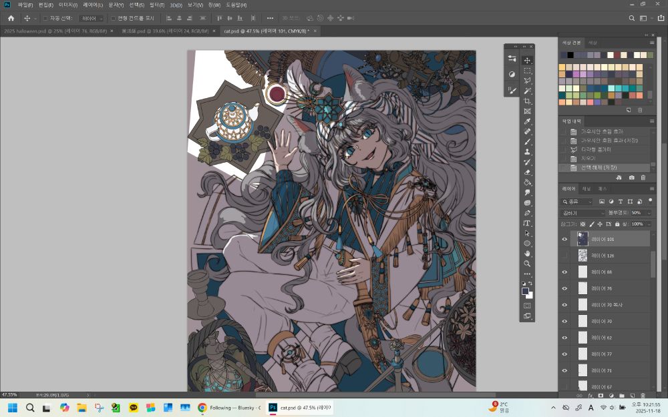Select the Frame tool
This screenshot has height=417, width=668.
pyautogui.click(x=527, y=111)
